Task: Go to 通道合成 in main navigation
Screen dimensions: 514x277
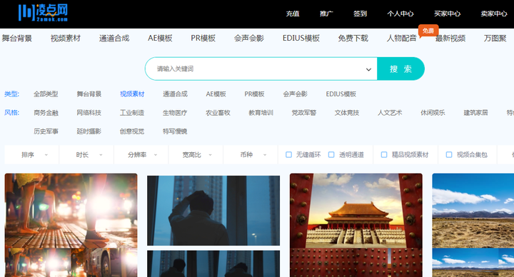Action: (114, 39)
